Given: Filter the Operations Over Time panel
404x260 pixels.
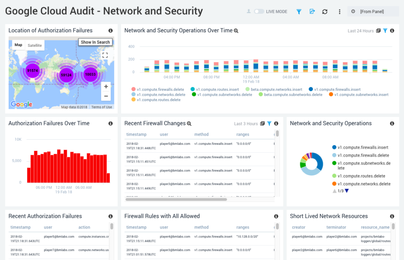Looking at the screenshot, I should [x=385, y=31].
